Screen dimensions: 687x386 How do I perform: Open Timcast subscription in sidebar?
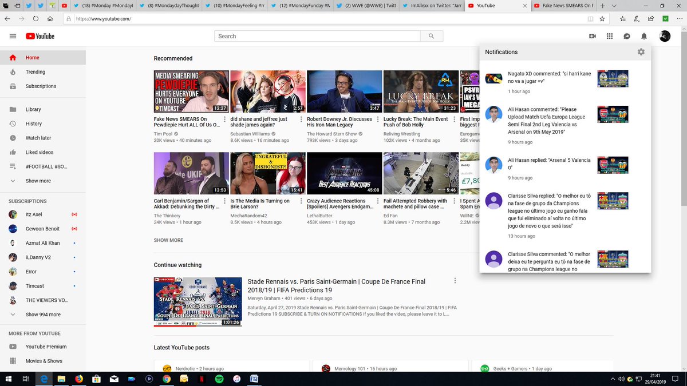pyautogui.click(x=43, y=286)
